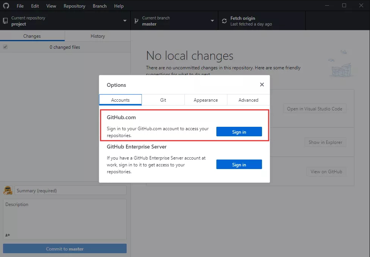Screen dimensions: 370x257
Task: Switch to the Appearance tab in Options
Action: pyautogui.click(x=206, y=100)
